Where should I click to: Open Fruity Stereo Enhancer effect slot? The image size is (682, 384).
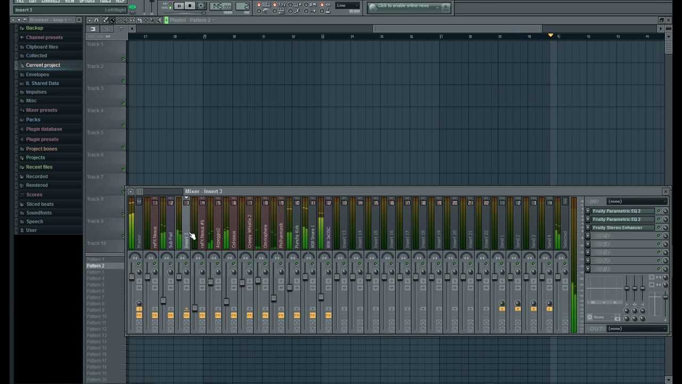coord(622,228)
